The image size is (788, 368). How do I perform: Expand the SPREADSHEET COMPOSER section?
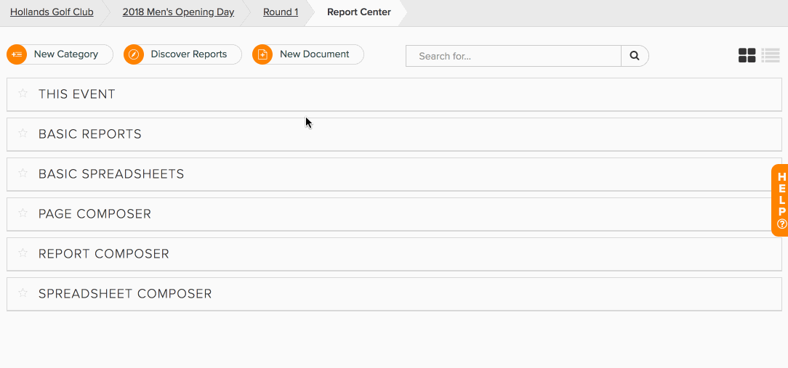pyautogui.click(x=394, y=294)
